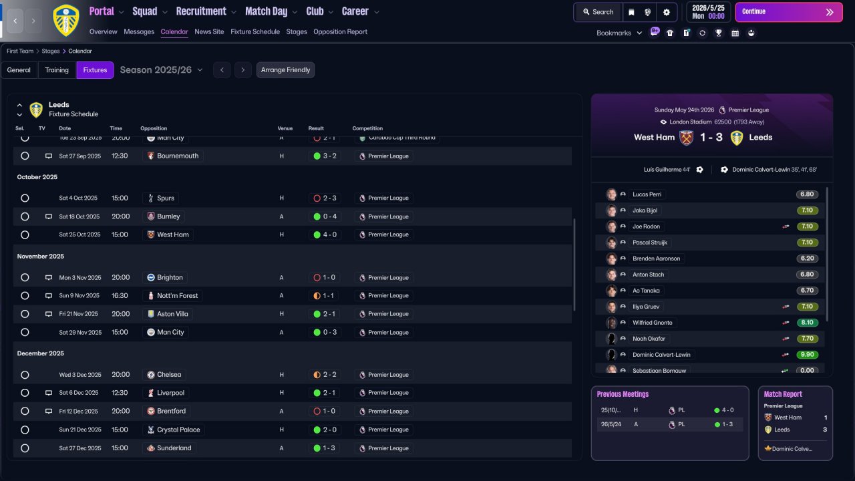Open the Bookmarks dropdown
Image resolution: width=855 pixels, height=481 pixels.
tap(619, 33)
